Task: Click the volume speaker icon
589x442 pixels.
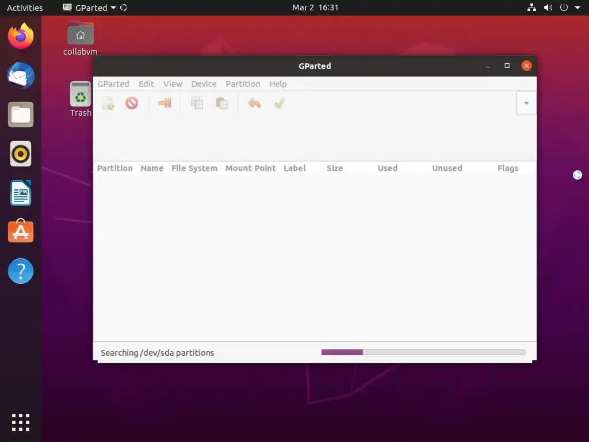Action: click(x=548, y=7)
